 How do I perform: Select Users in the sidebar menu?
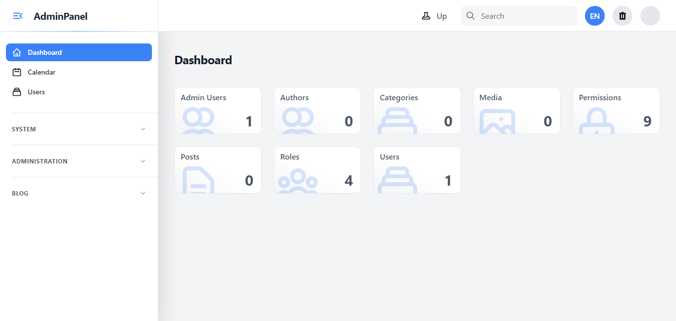click(x=37, y=92)
